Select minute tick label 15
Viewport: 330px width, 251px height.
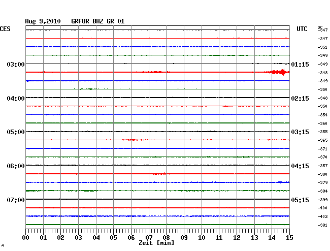pos(289,238)
